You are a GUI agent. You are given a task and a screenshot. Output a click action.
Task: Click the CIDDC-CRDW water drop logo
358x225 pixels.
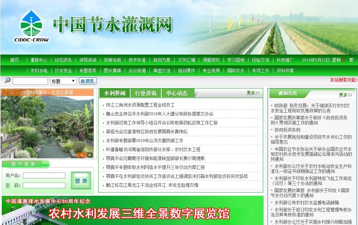(31, 26)
